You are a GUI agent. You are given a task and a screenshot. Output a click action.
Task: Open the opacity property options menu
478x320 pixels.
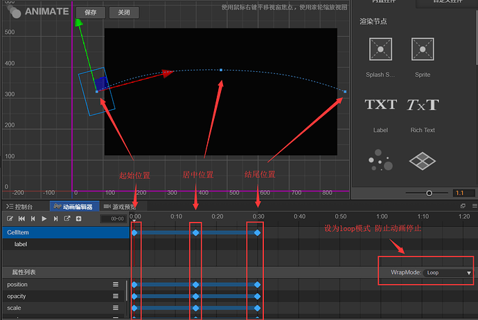[x=116, y=296]
